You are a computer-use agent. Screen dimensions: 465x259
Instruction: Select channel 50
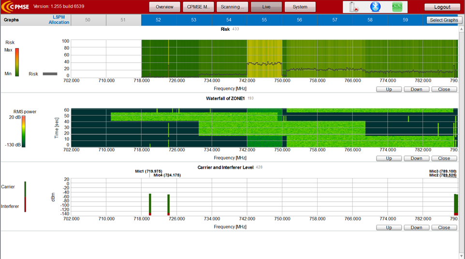[88, 20]
